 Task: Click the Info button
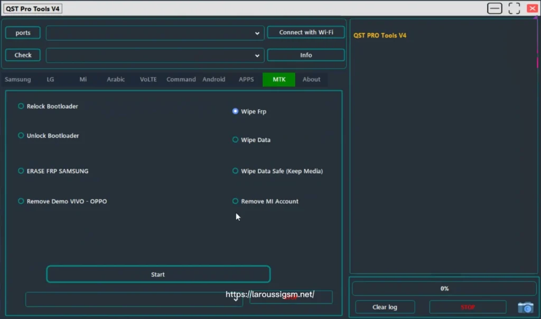[306, 55]
